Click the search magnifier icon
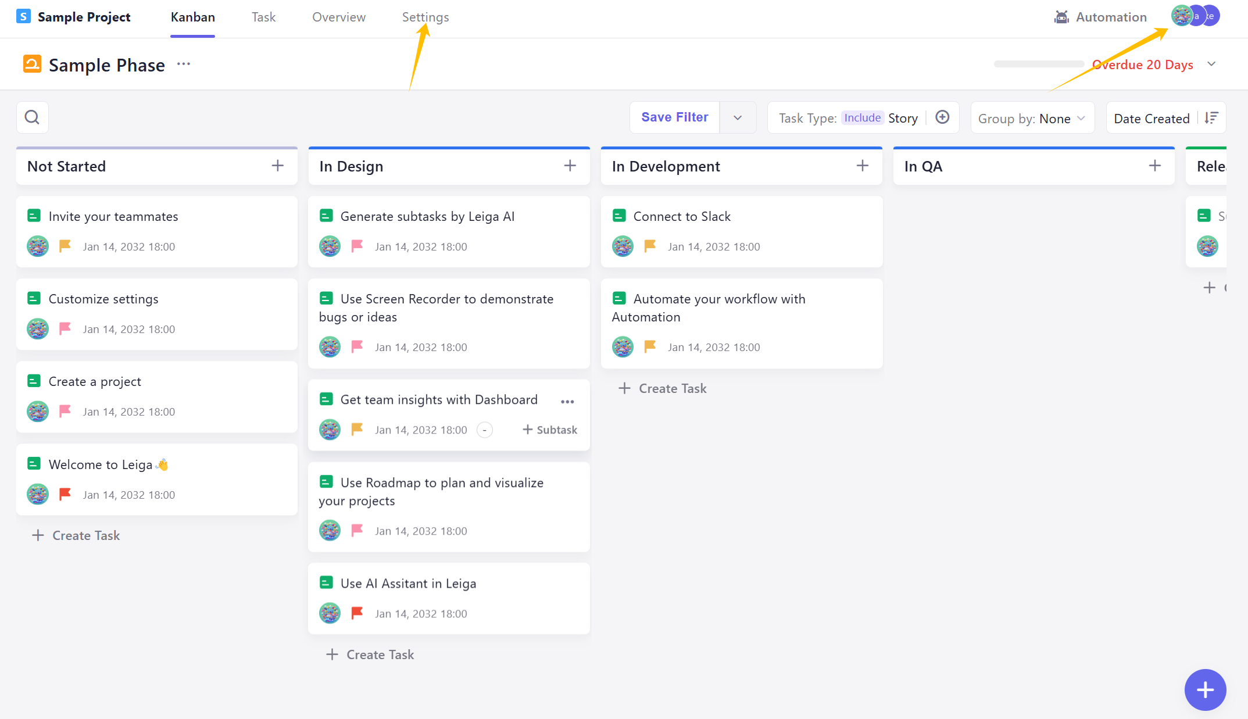 tap(32, 117)
